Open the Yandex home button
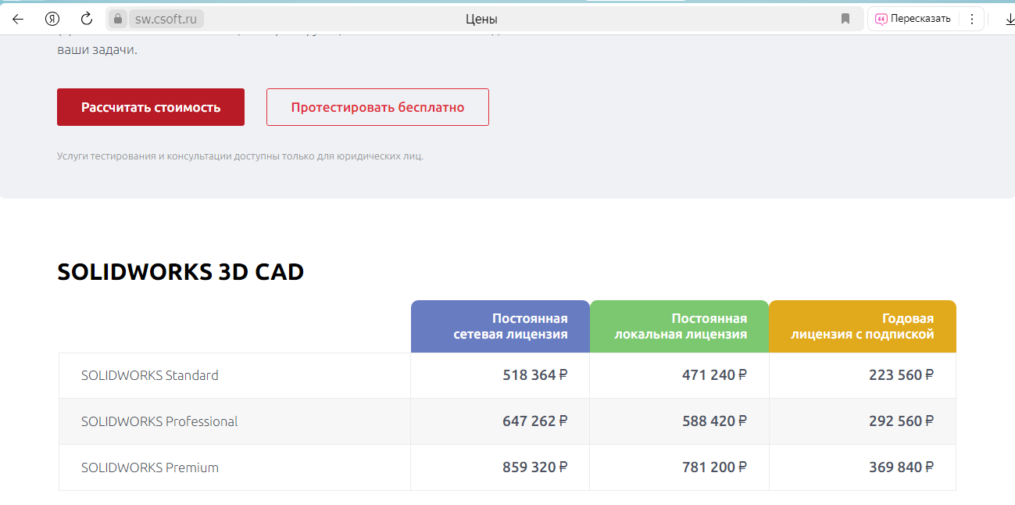 click(52, 19)
